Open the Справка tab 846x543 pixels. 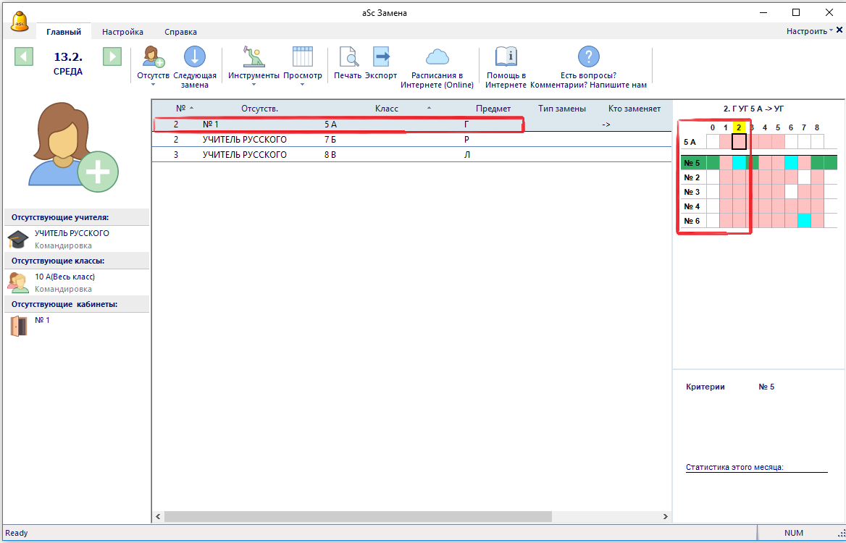[x=180, y=32]
